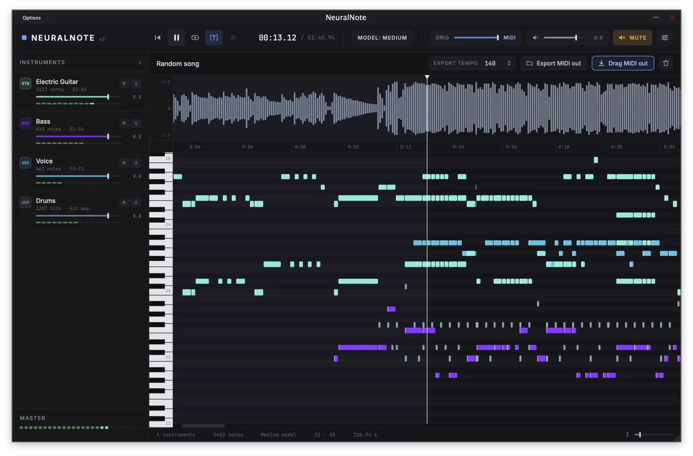Screen dimensions: 693x456
Task: Solo the Bass track
Action: click(x=136, y=123)
